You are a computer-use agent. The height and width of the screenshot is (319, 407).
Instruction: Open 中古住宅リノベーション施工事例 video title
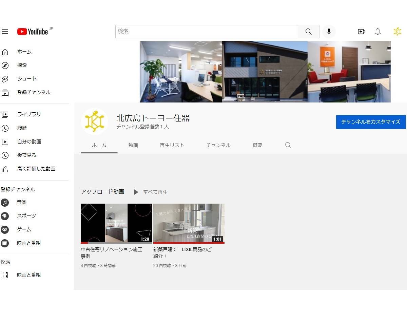pos(112,252)
